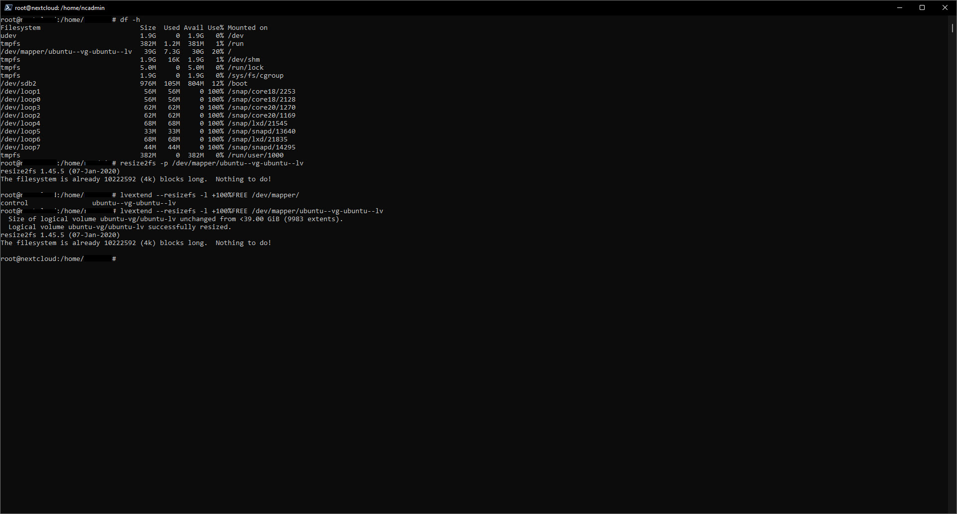Click the '7.3G' used value
The image size is (957, 514).
[172, 52]
